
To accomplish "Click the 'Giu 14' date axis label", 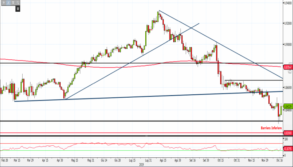I will click(x=104, y=160).
